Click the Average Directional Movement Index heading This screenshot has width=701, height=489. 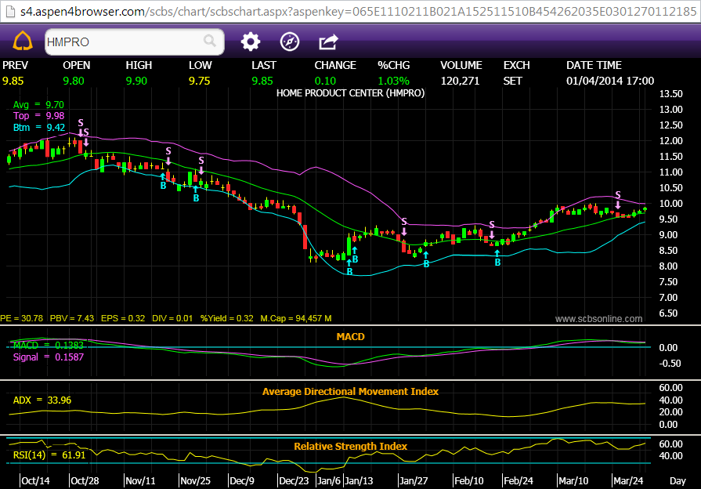[350, 391]
